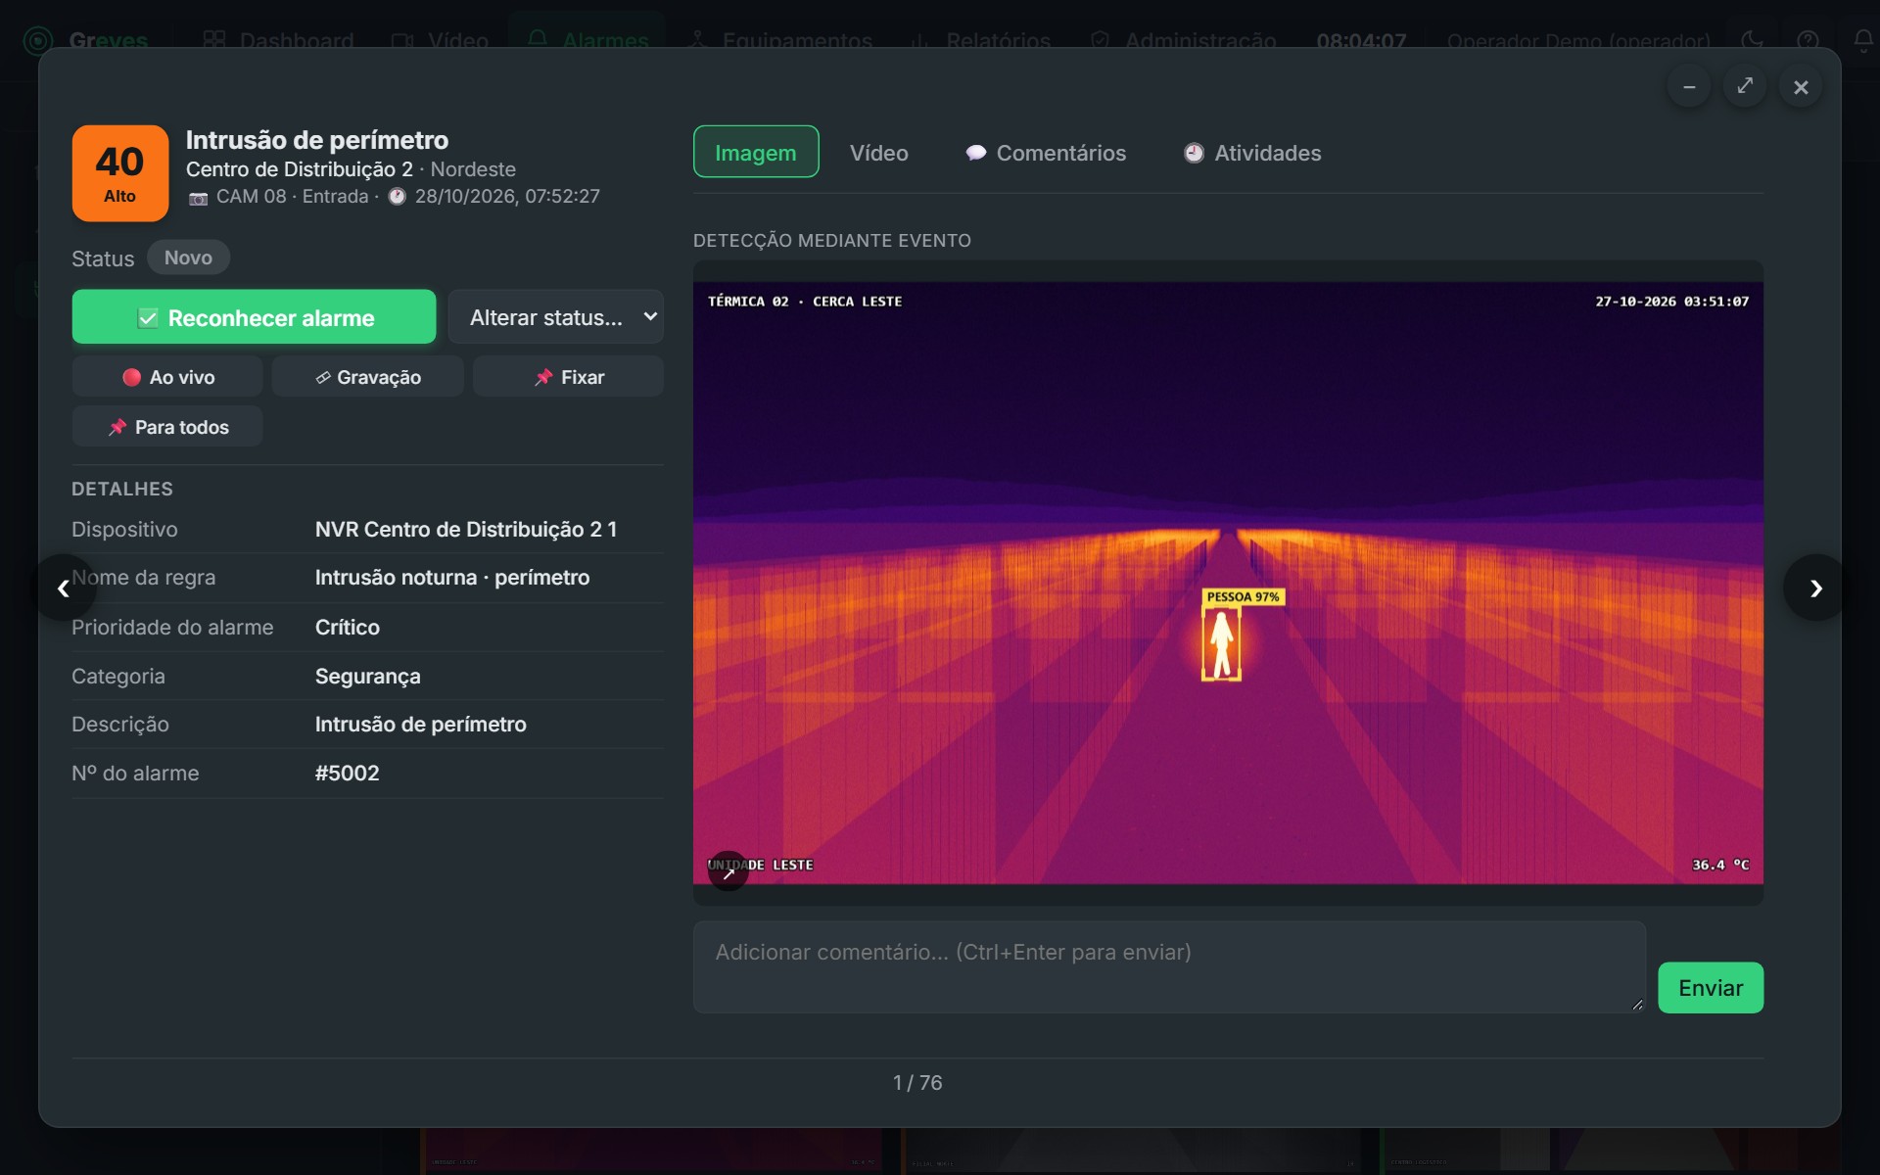This screenshot has width=1880, height=1175.
Task: Open the Dashboard menu behind the dialog
Action: (278, 40)
